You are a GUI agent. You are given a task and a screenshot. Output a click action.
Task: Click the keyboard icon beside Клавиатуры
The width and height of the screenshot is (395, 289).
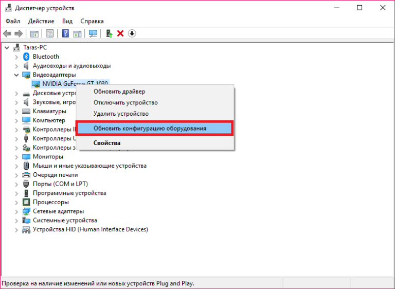click(26, 111)
